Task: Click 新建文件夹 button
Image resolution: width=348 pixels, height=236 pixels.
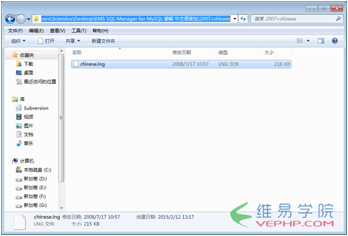Action: (103, 41)
